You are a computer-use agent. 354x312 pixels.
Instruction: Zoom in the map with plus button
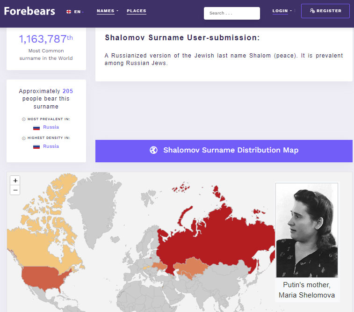pyautogui.click(x=15, y=181)
